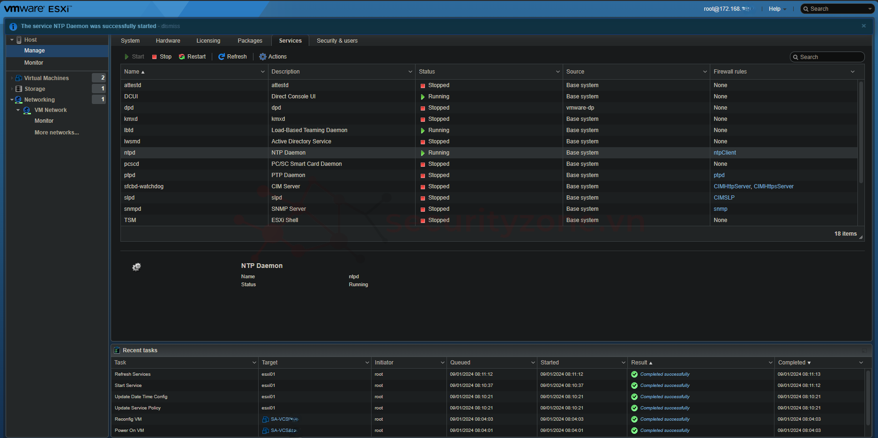
Task: Click the NTP Daemon gear icon in details
Action: [136, 267]
